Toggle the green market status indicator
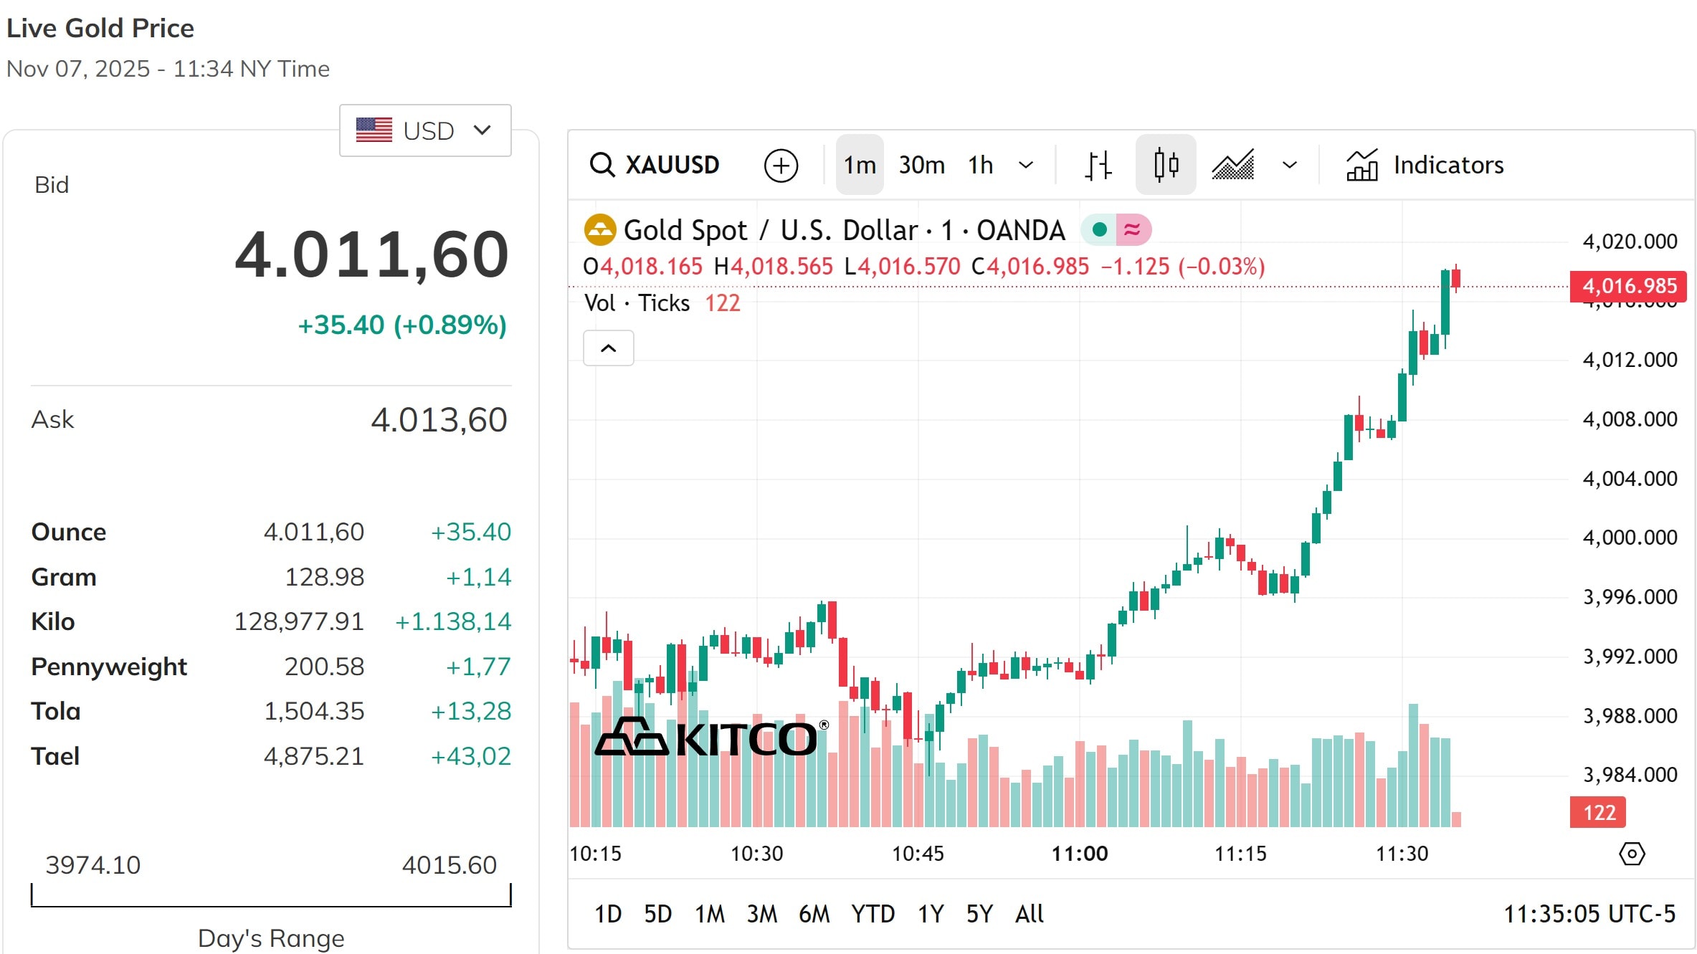This screenshot has width=1697, height=954. pyautogui.click(x=1099, y=229)
